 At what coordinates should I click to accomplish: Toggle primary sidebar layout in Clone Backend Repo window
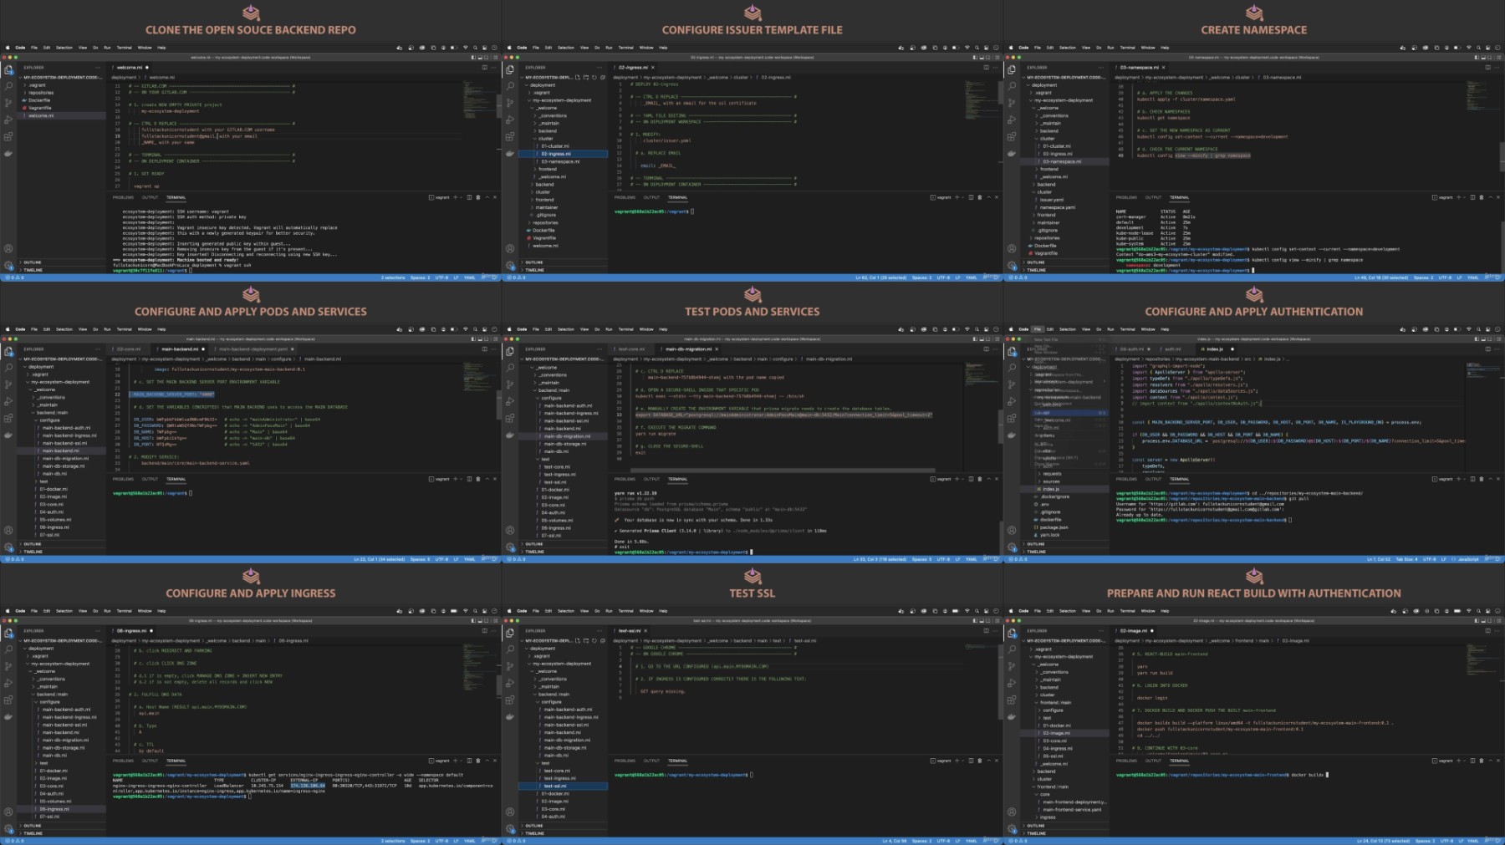click(x=473, y=58)
